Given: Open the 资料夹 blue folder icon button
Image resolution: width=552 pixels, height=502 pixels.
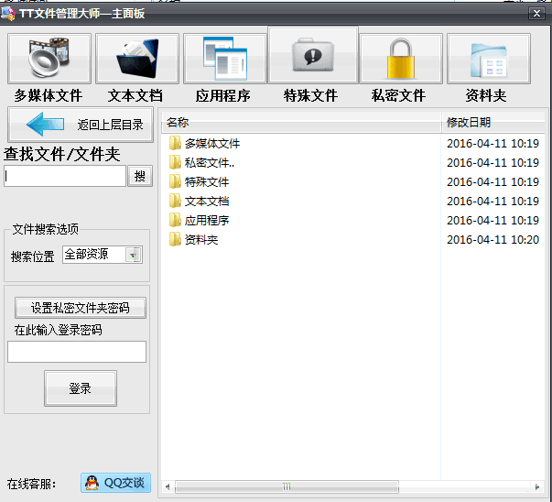Looking at the screenshot, I should (489, 59).
